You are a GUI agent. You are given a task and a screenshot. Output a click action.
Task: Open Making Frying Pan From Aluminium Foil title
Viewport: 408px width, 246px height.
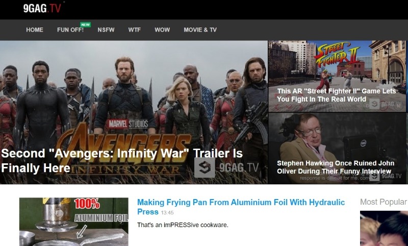click(241, 207)
